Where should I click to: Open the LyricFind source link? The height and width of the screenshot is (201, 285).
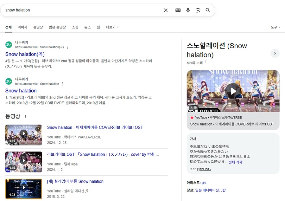point(204,169)
